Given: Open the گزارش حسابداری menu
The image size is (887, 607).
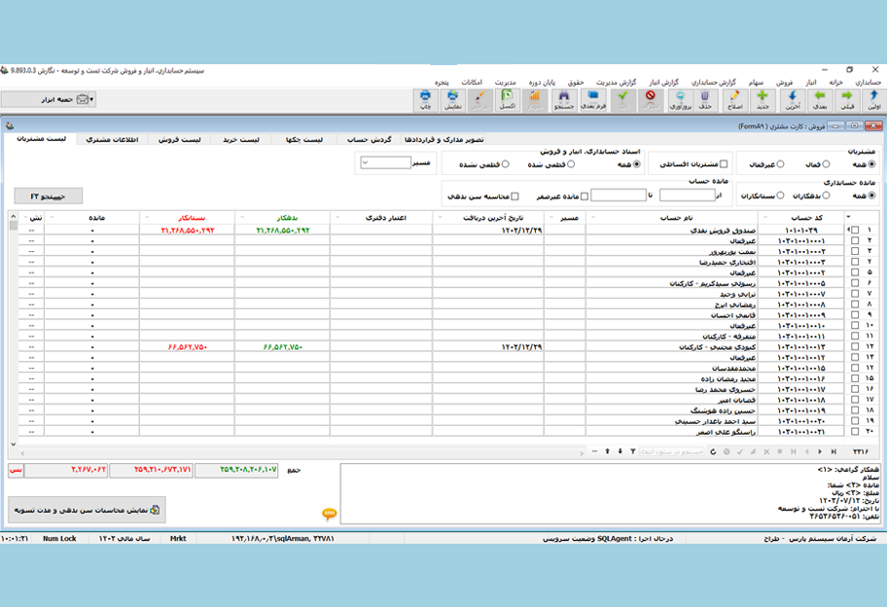Looking at the screenshot, I should pyautogui.click(x=714, y=82).
